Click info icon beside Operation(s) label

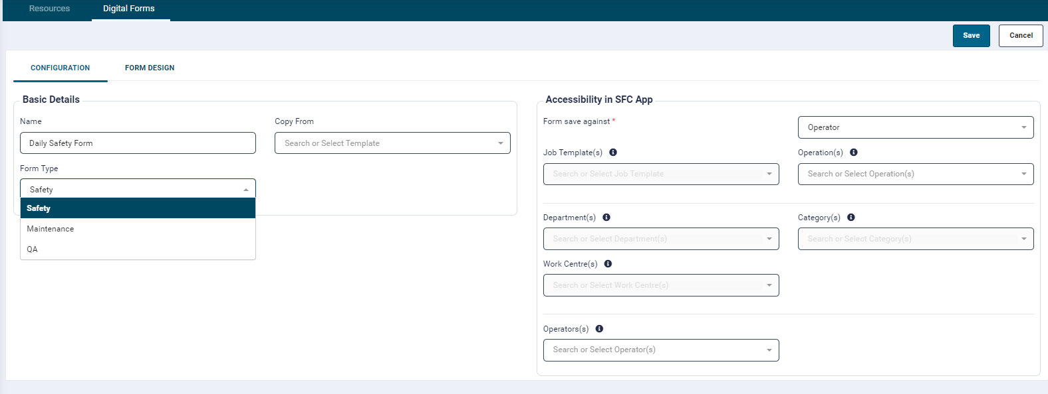pos(854,153)
